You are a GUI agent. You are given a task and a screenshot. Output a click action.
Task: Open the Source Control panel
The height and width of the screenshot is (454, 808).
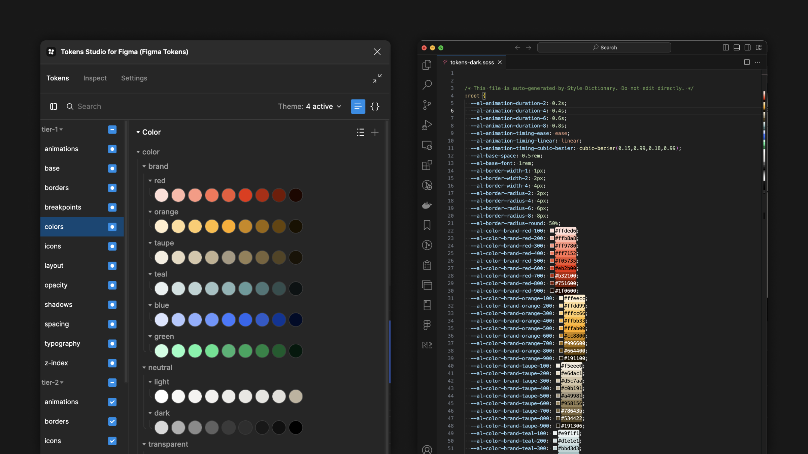click(427, 105)
